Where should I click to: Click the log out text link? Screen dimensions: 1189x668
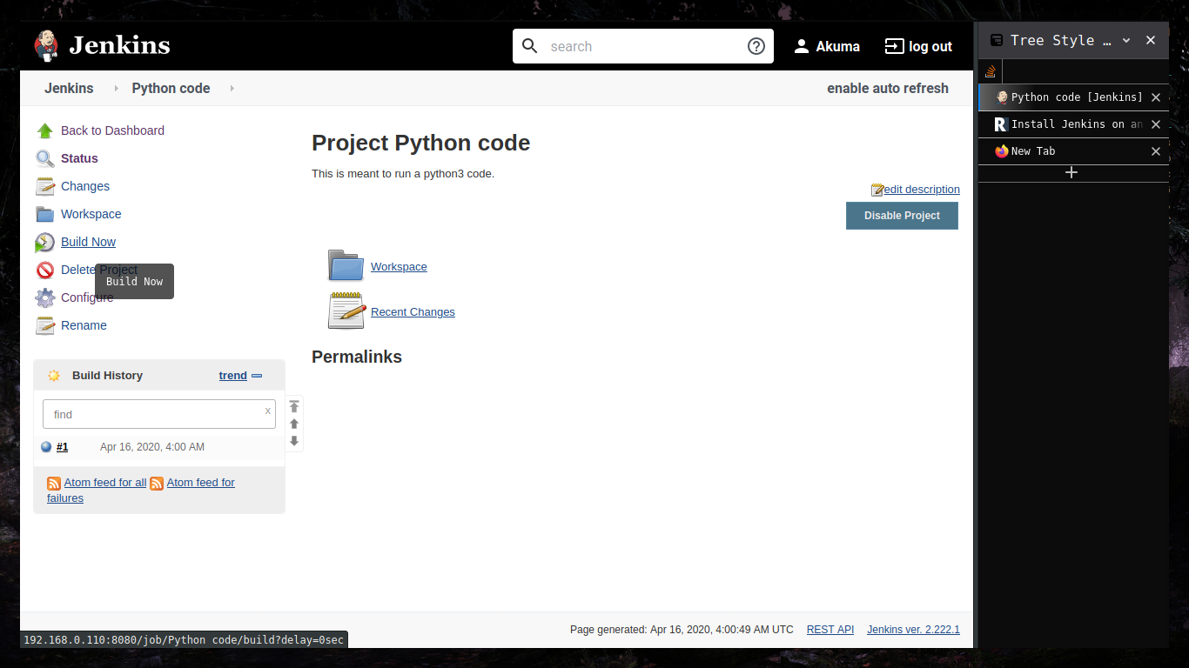pos(930,47)
